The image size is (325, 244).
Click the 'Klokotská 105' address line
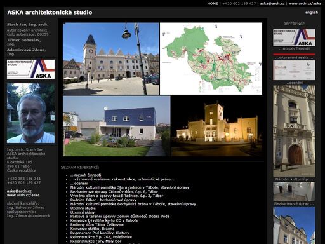20,162
